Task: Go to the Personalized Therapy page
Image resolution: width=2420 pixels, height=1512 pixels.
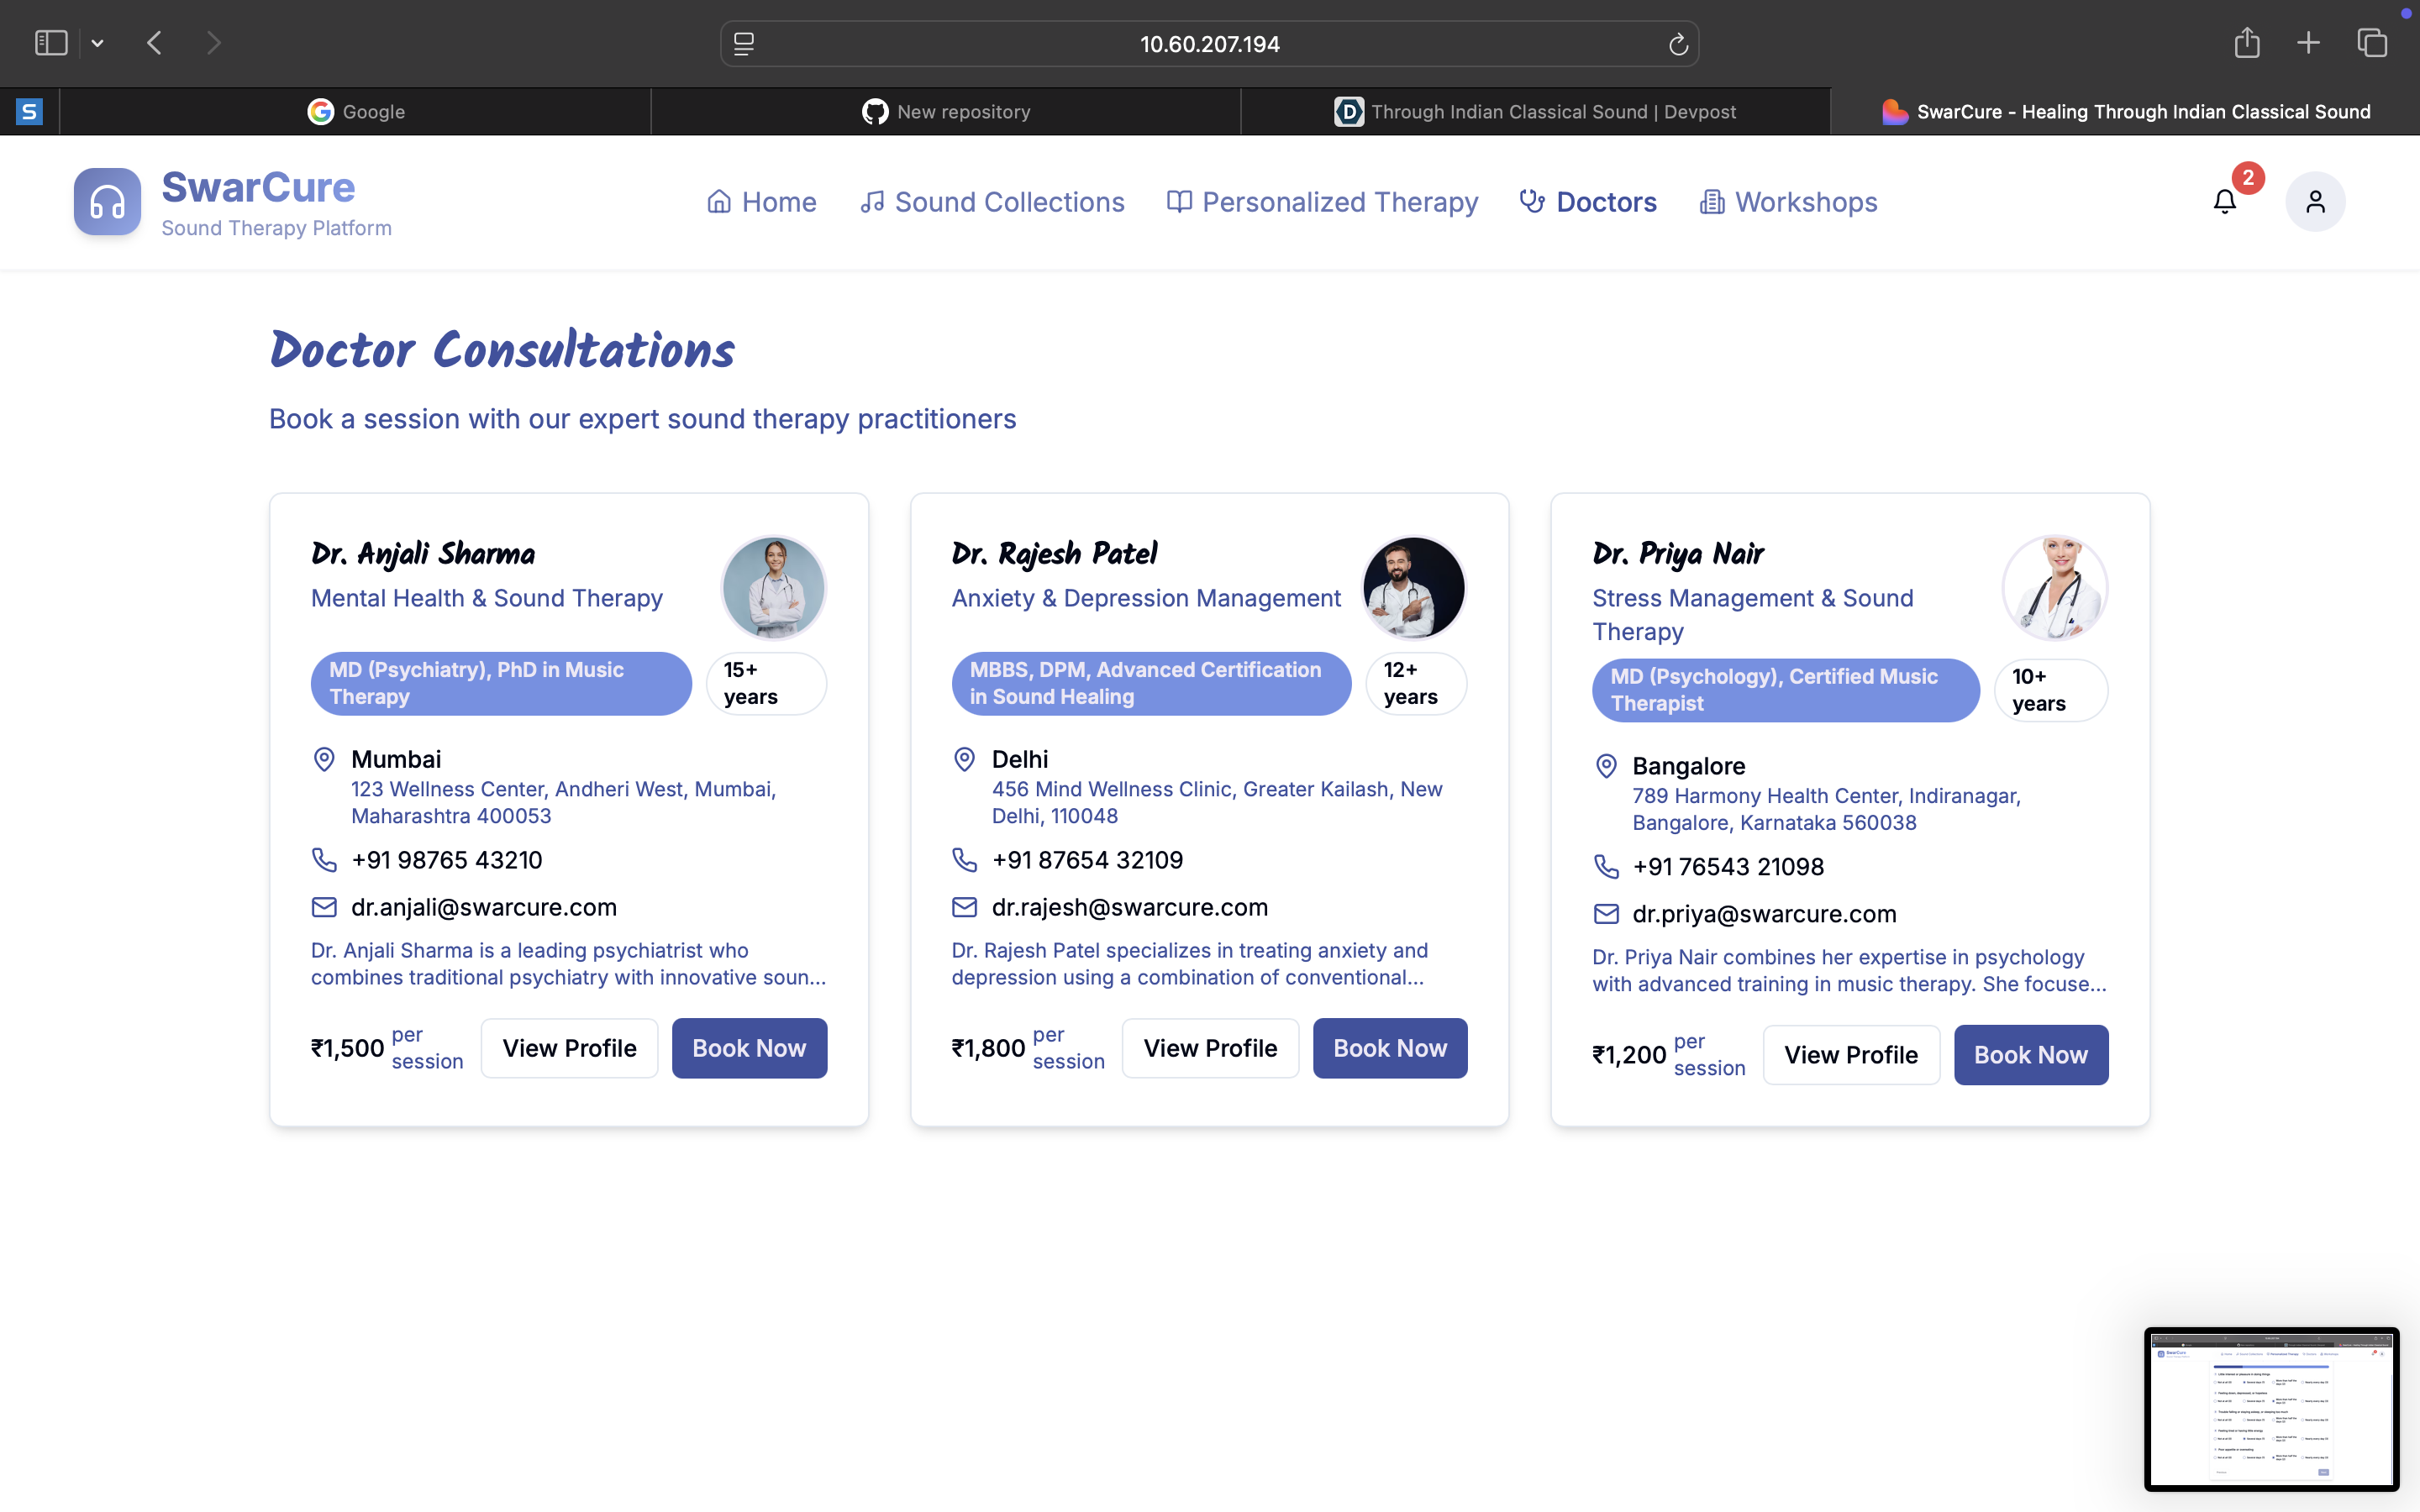Action: point(1322,202)
